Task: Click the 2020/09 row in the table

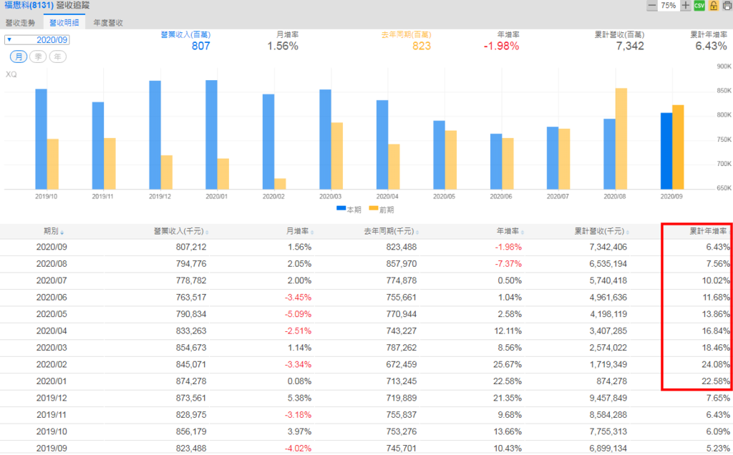Action: (x=366, y=247)
